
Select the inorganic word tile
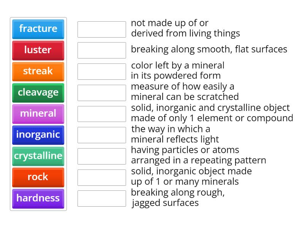[38, 135]
